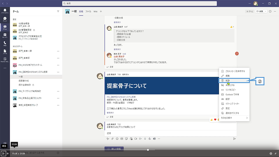
Task: Open Calendar from the left rail
Action: (5, 35)
